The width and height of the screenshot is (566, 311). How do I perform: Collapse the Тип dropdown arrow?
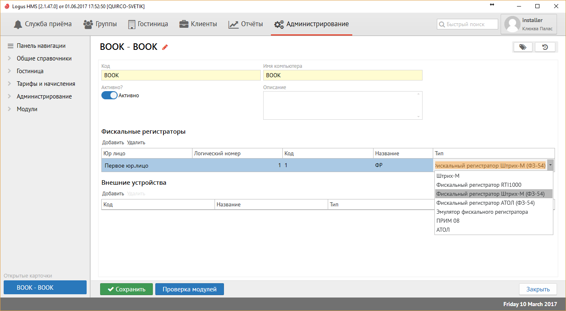[550, 165]
